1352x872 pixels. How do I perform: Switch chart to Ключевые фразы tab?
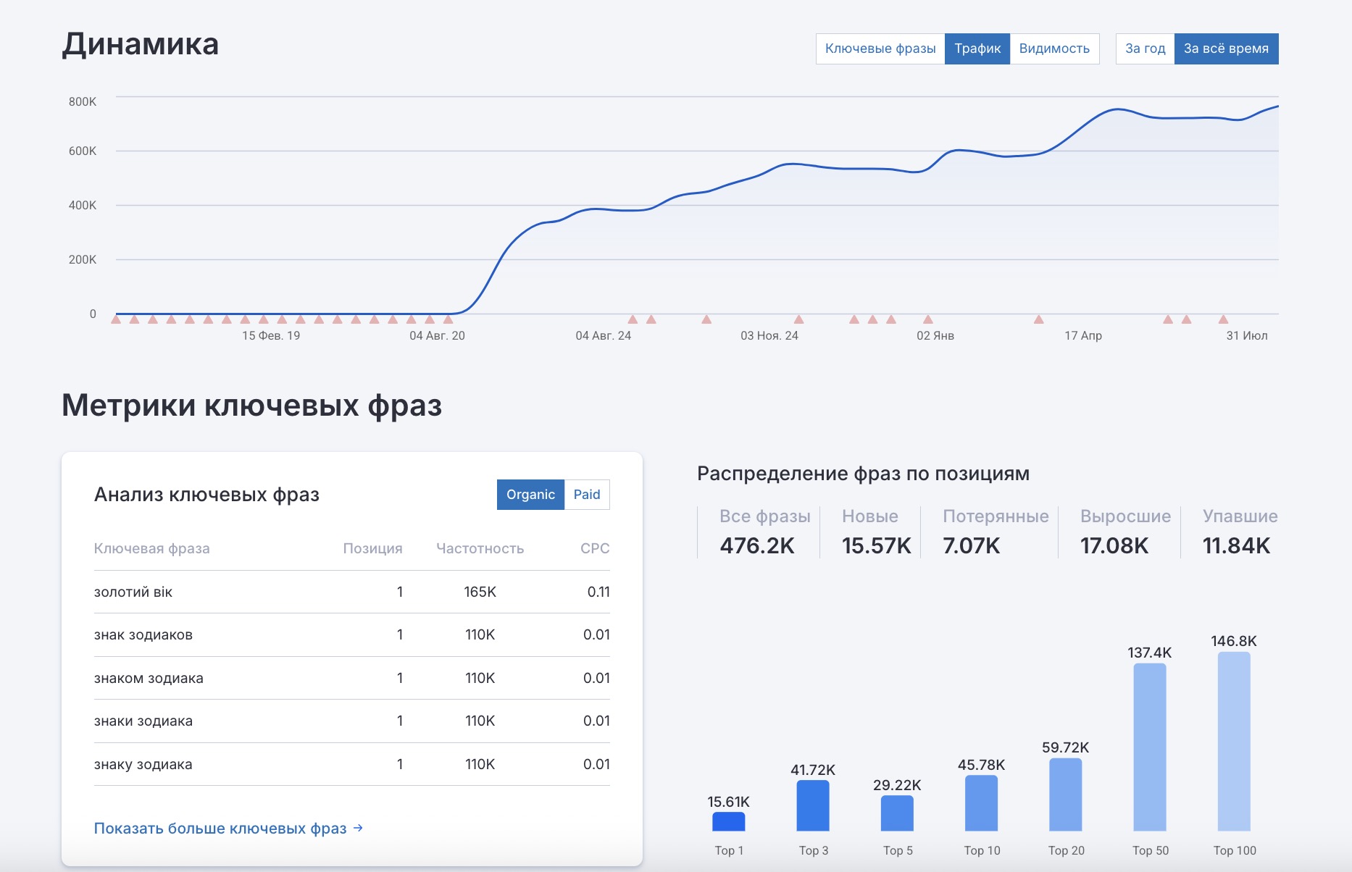click(880, 49)
